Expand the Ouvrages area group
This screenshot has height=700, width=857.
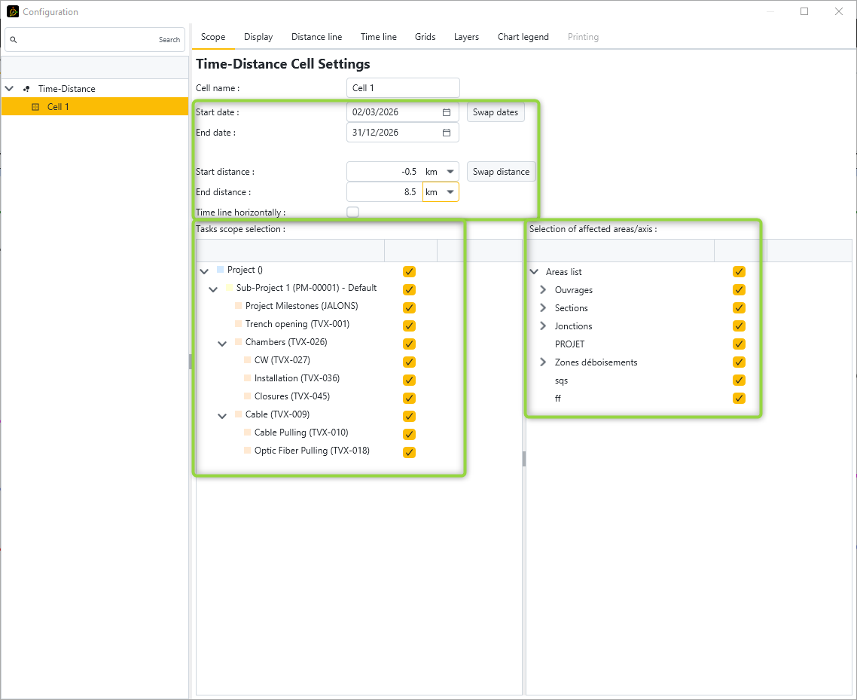[543, 290]
